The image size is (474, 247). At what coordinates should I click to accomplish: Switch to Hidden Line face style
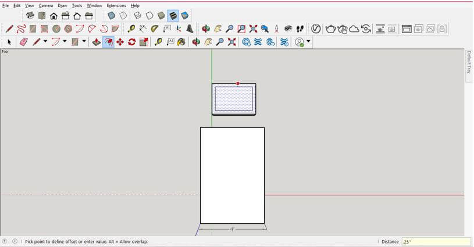point(149,16)
